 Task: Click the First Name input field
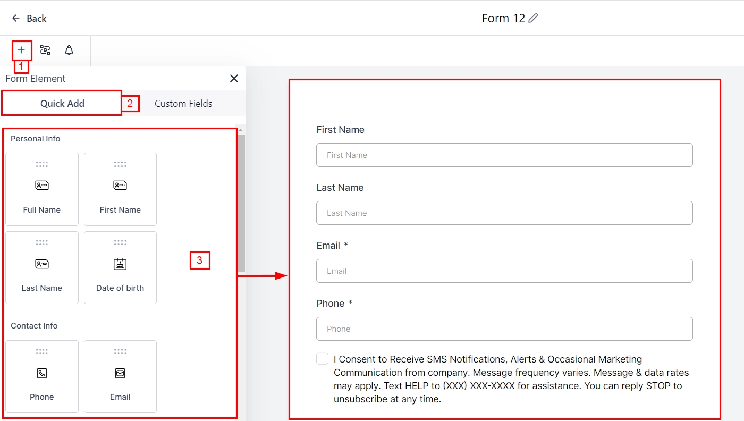[504, 155]
